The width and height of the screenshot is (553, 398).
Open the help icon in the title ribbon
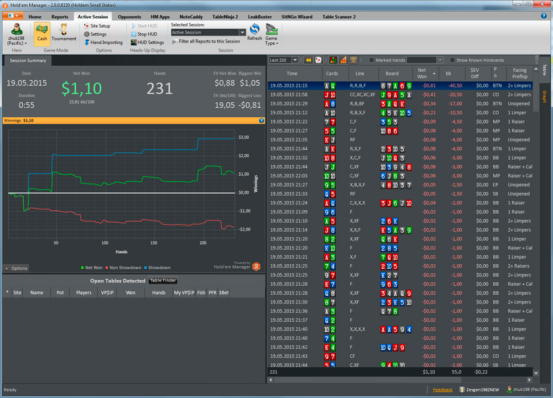(544, 16)
